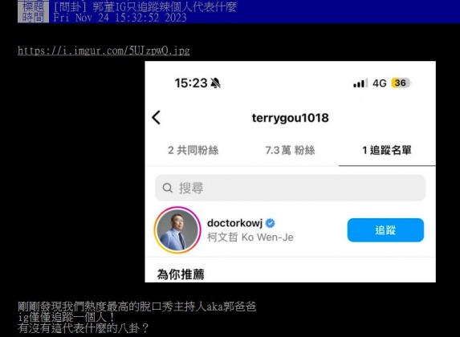Click the line starting 剛剛發現我們熱度最高

click(x=137, y=307)
